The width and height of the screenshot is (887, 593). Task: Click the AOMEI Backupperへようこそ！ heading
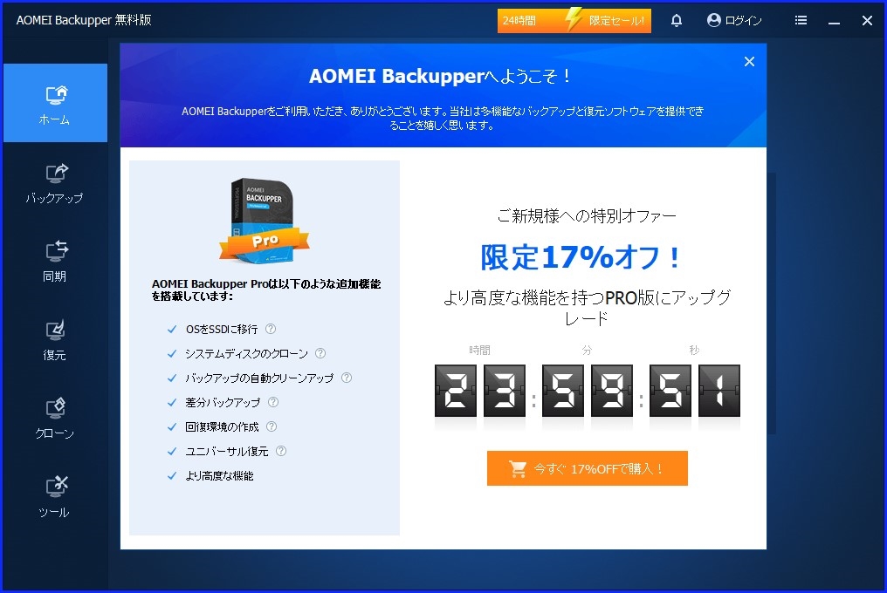pos(441,76)
